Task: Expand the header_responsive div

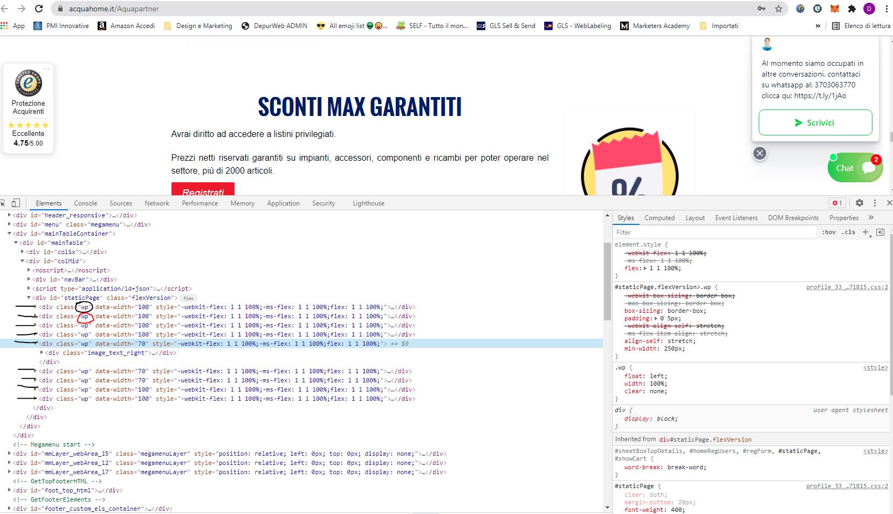Action: (x=9, y=215)
